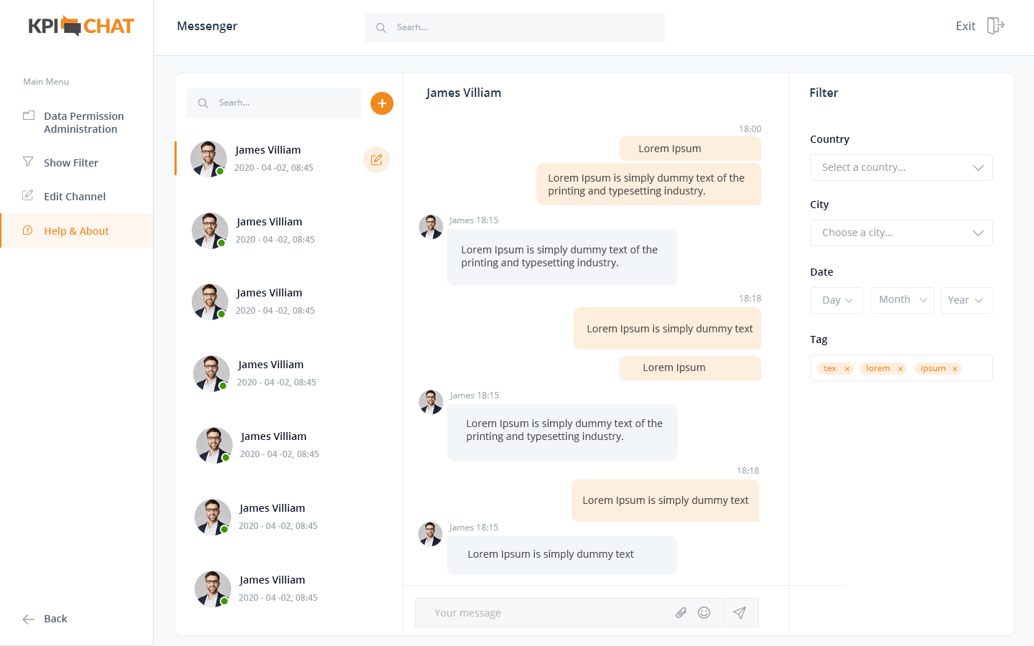Open the Select a country dropdown
Viewport: 1034px width, 646px height.
pyautogui.click(x=901, y=167)
